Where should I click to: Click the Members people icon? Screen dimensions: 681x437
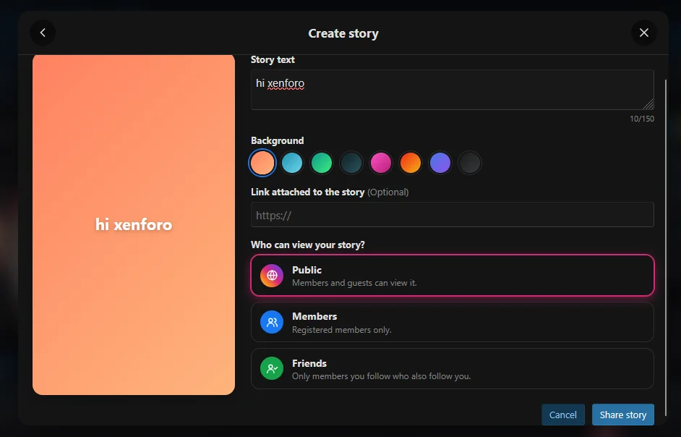coord(272,322)
